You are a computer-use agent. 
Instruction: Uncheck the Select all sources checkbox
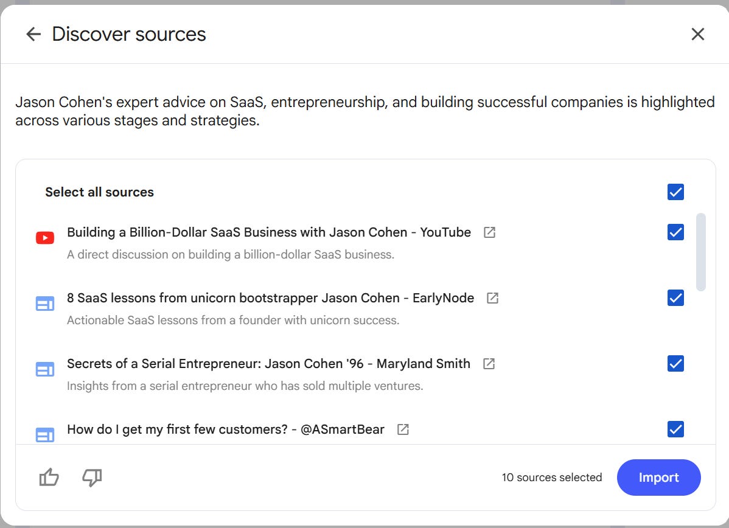(675, 192)
